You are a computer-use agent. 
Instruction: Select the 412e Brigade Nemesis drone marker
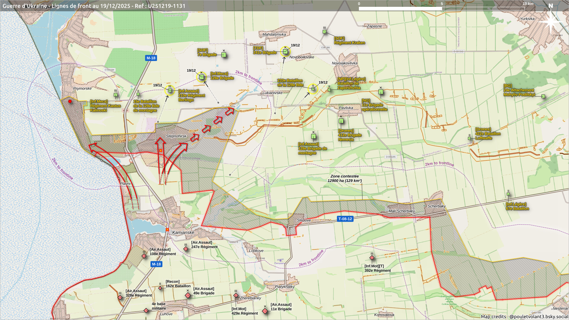tap(341, 121)
